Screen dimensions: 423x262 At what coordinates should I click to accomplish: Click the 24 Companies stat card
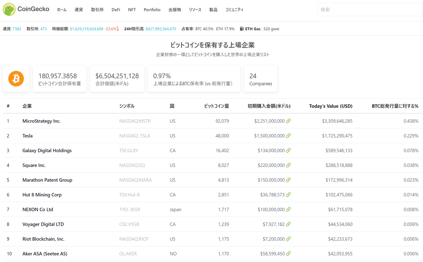point(260,79)
